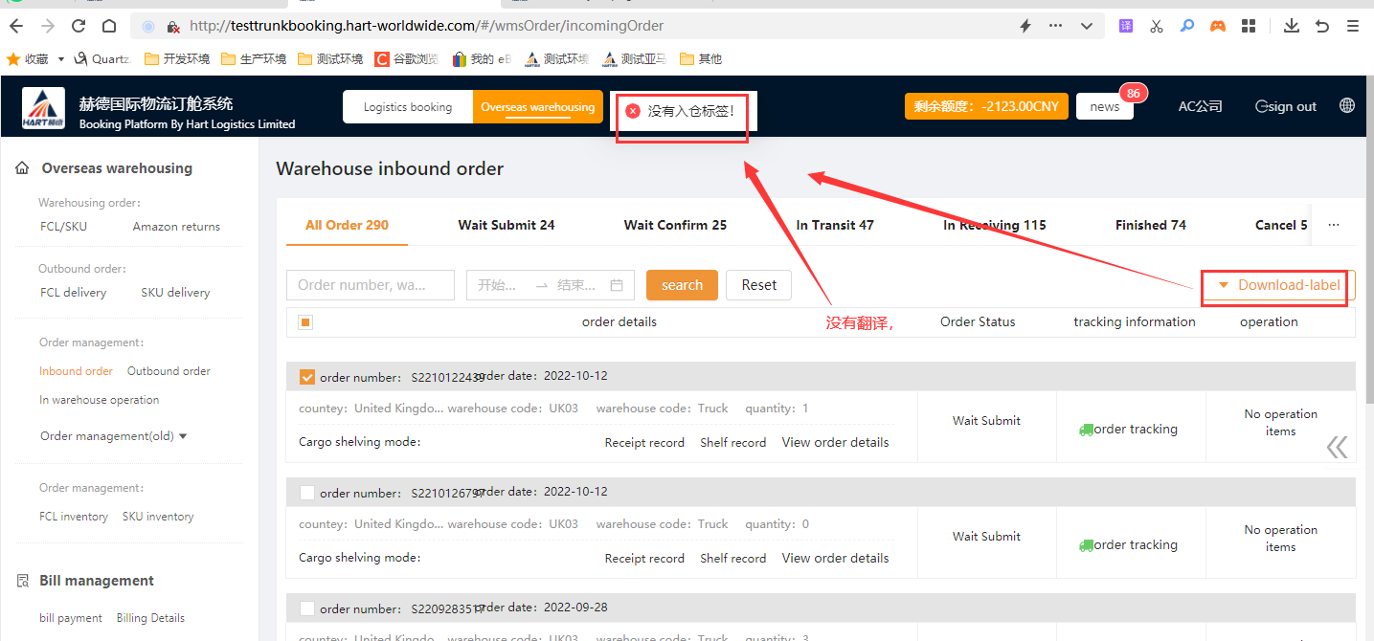Image resolution: width=1374 pixels, height=641 pixels.
Task: Click the browser download arrow icon
Action: point(1292,26)
